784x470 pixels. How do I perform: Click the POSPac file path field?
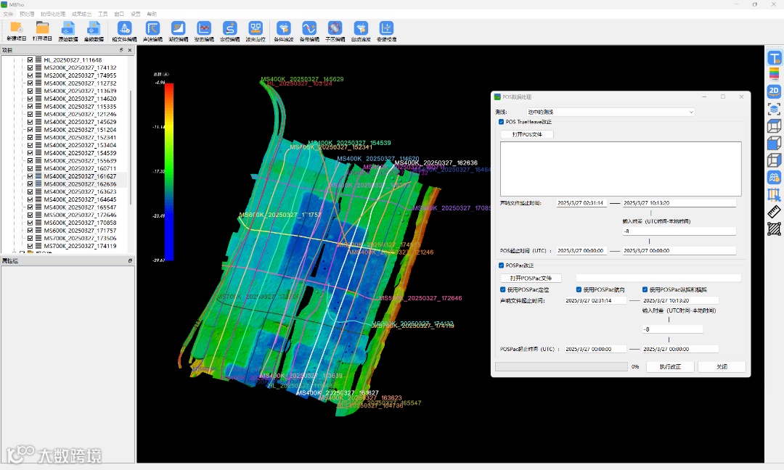pos(658,279)
